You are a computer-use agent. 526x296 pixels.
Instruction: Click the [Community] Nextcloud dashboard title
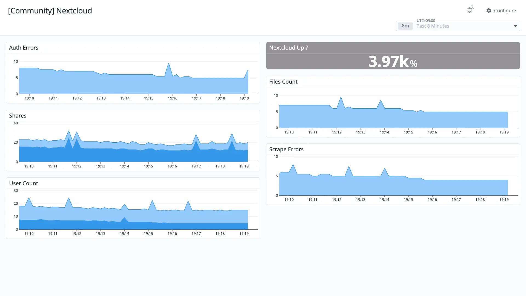[50, 11]
